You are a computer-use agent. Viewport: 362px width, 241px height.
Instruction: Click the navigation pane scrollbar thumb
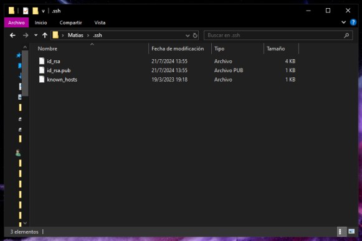(25, 73)
